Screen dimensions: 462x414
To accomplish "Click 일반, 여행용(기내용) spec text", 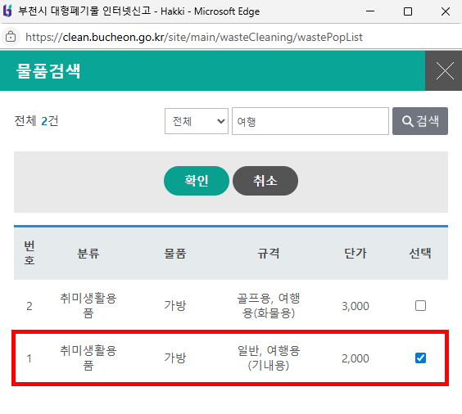I will (x=269, y=358).
